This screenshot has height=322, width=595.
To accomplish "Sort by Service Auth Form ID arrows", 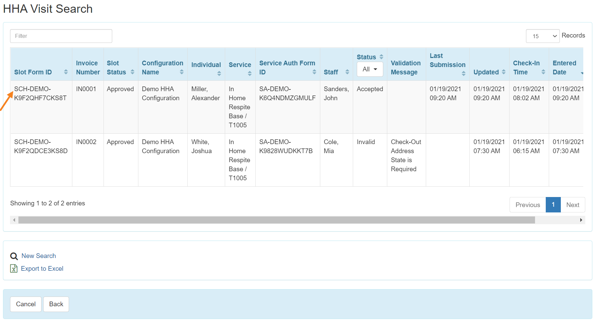I will 314,72.
